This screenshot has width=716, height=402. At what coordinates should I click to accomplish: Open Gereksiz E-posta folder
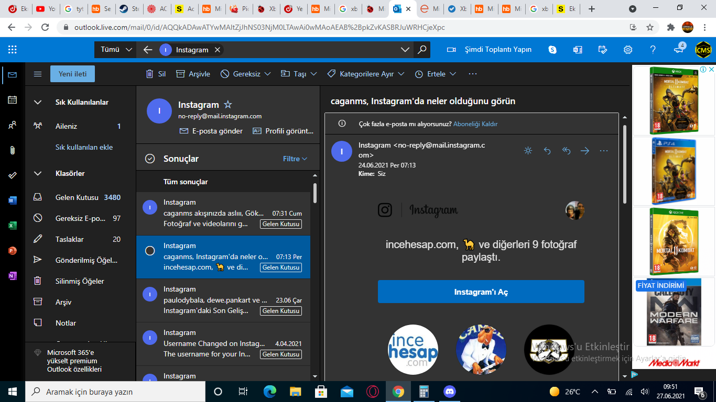[x=80, y=218]
